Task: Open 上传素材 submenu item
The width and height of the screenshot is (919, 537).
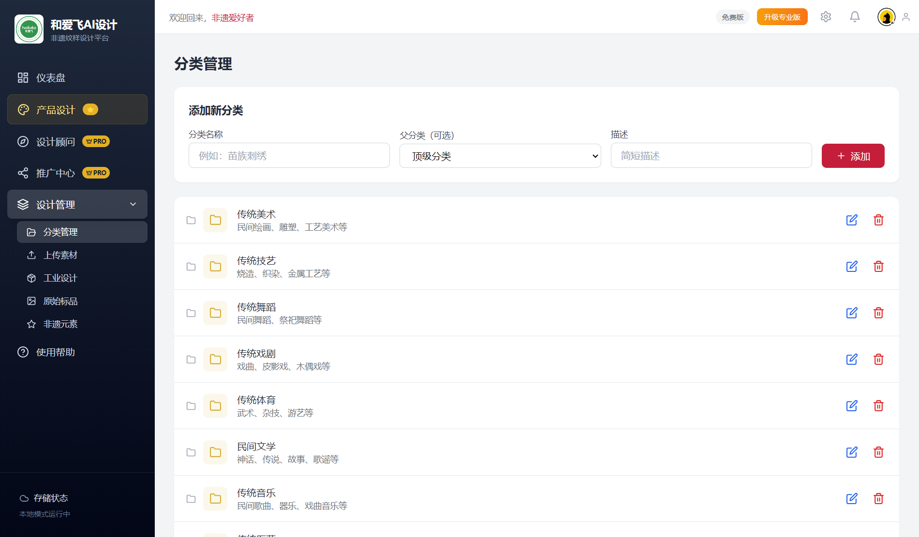Action: click(x=82, y=255)
